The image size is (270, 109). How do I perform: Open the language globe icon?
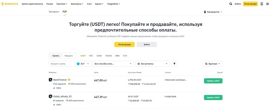267,4
